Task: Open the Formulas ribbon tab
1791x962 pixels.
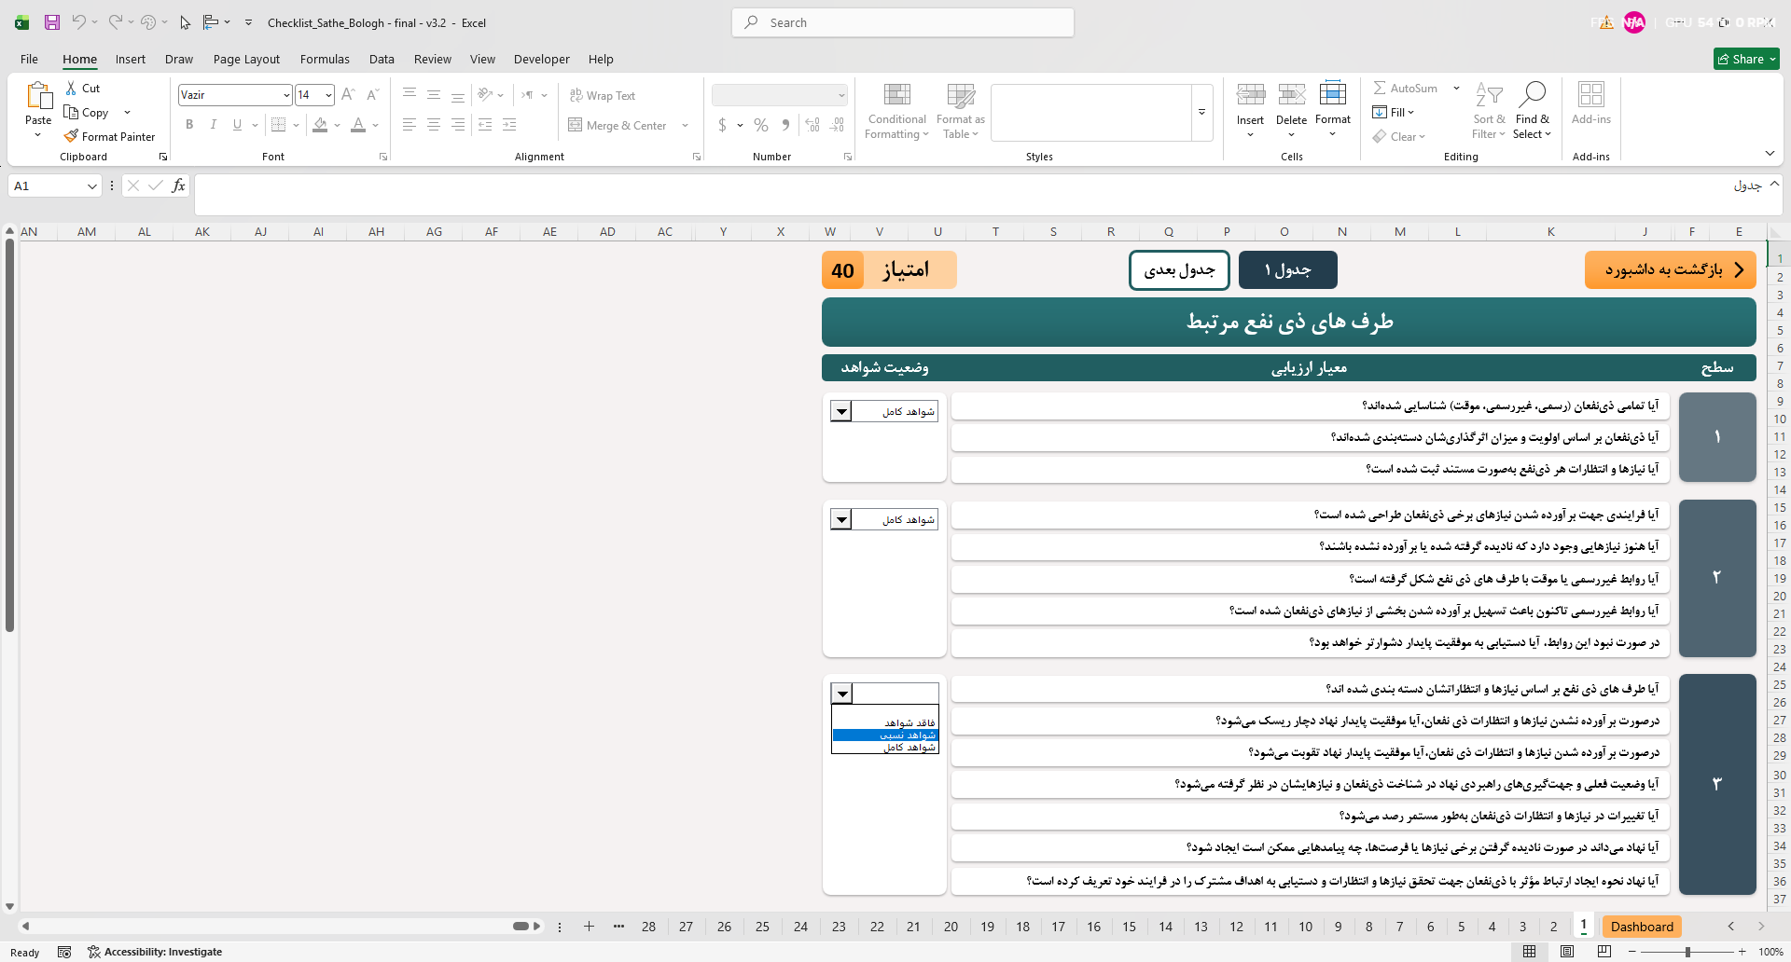Action: [x=325, y=59]
